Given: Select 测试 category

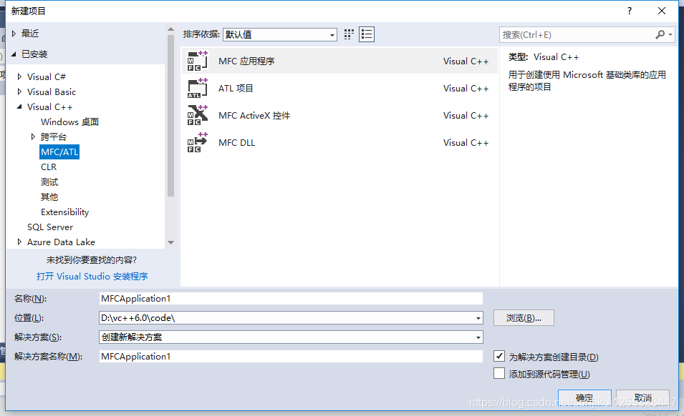Looking at the screenshot, I should click(x=49, y=182).
